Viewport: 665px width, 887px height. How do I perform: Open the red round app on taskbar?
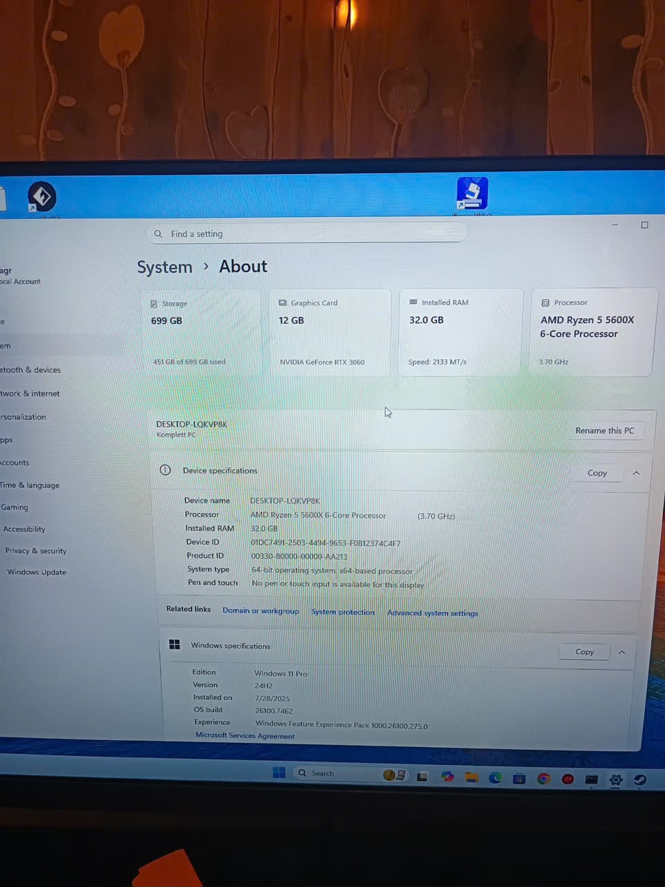pos(568,779)
